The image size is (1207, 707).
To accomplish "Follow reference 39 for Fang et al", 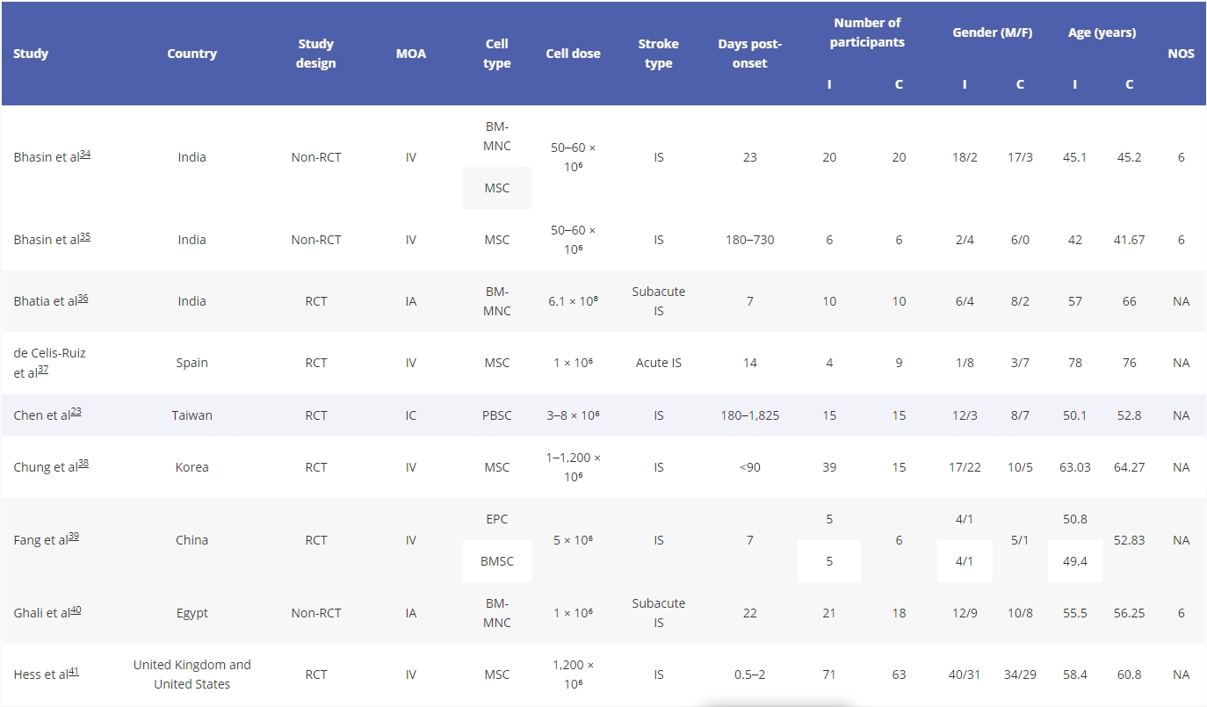I will (x=74, y=537).
